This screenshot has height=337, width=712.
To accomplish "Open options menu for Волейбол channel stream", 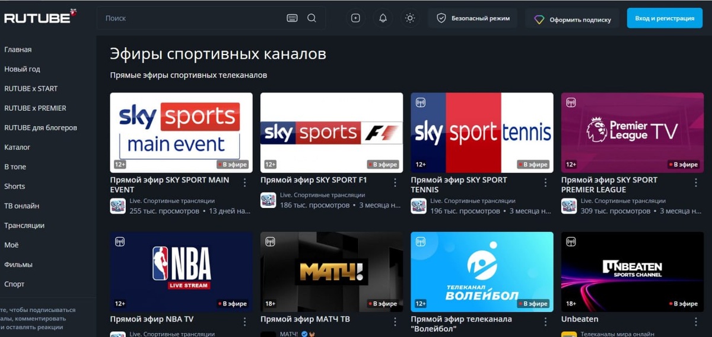I will (545, 322).
